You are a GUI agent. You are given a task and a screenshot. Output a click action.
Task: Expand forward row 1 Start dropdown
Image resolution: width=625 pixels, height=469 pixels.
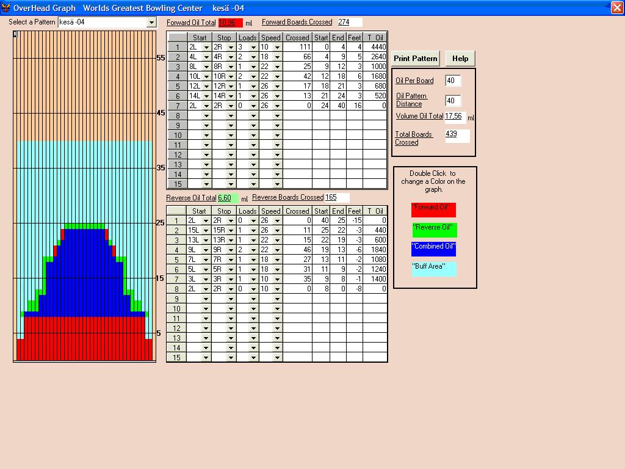click(x=206, y=47)
